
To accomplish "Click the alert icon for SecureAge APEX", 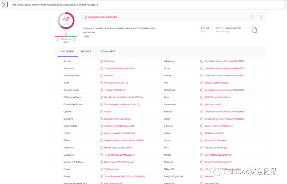I will point(101,76).
